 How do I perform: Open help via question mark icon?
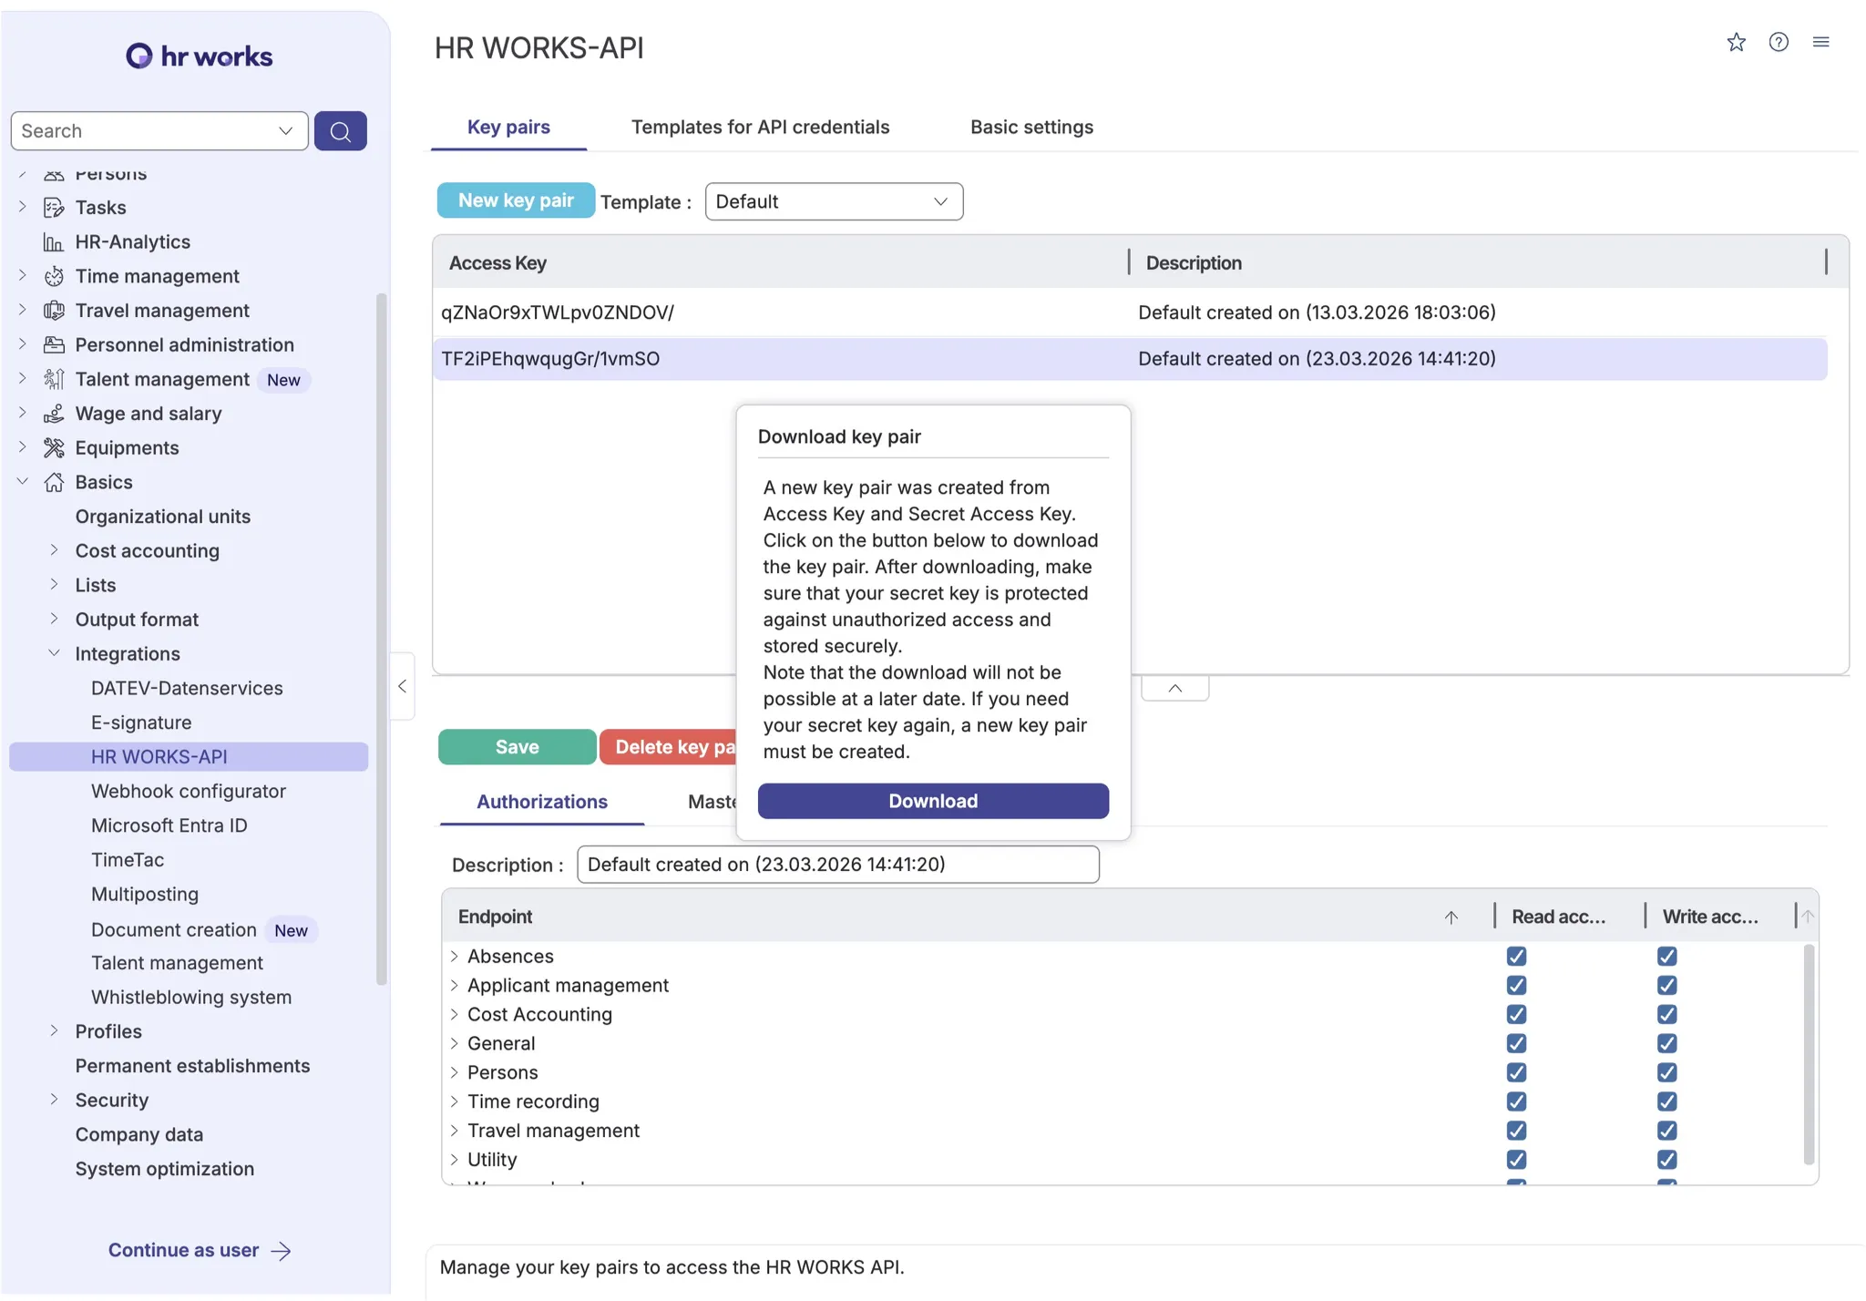(x=1779, y=42)
